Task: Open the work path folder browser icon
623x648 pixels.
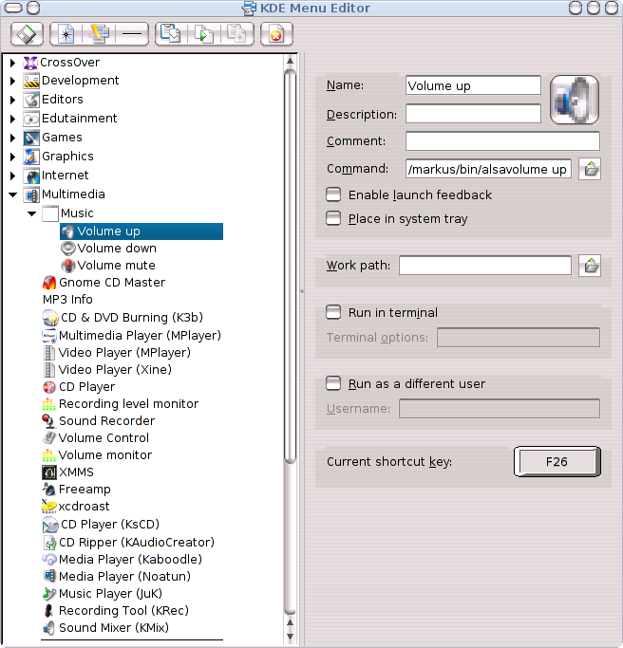Action: coord(591,266)
